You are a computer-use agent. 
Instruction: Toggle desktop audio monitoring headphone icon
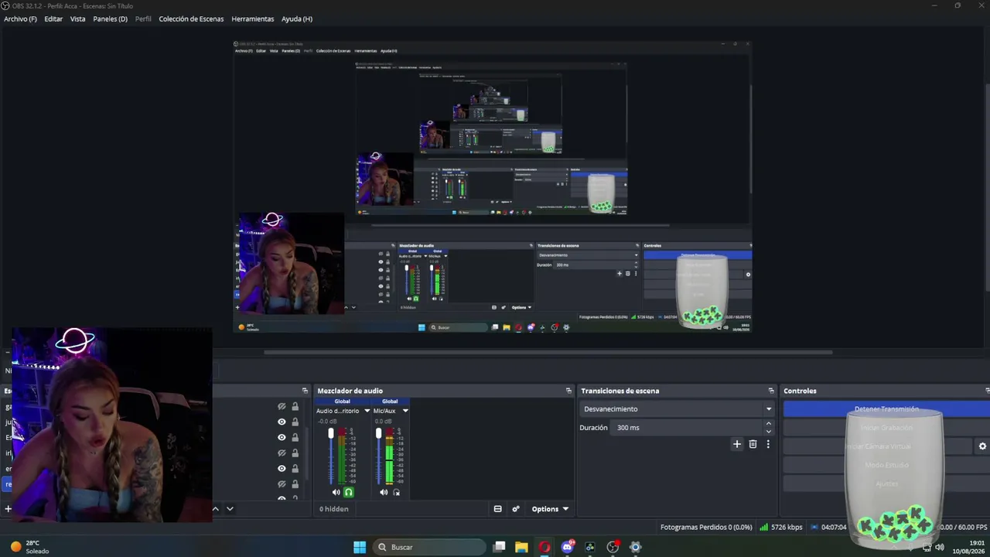pyautogui.click(x=349, y=492)
